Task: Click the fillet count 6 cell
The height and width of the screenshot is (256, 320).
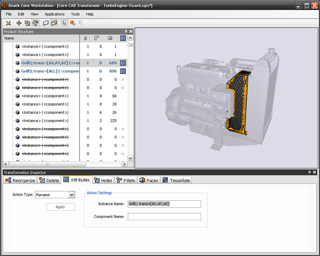Action: coord(101,112)
